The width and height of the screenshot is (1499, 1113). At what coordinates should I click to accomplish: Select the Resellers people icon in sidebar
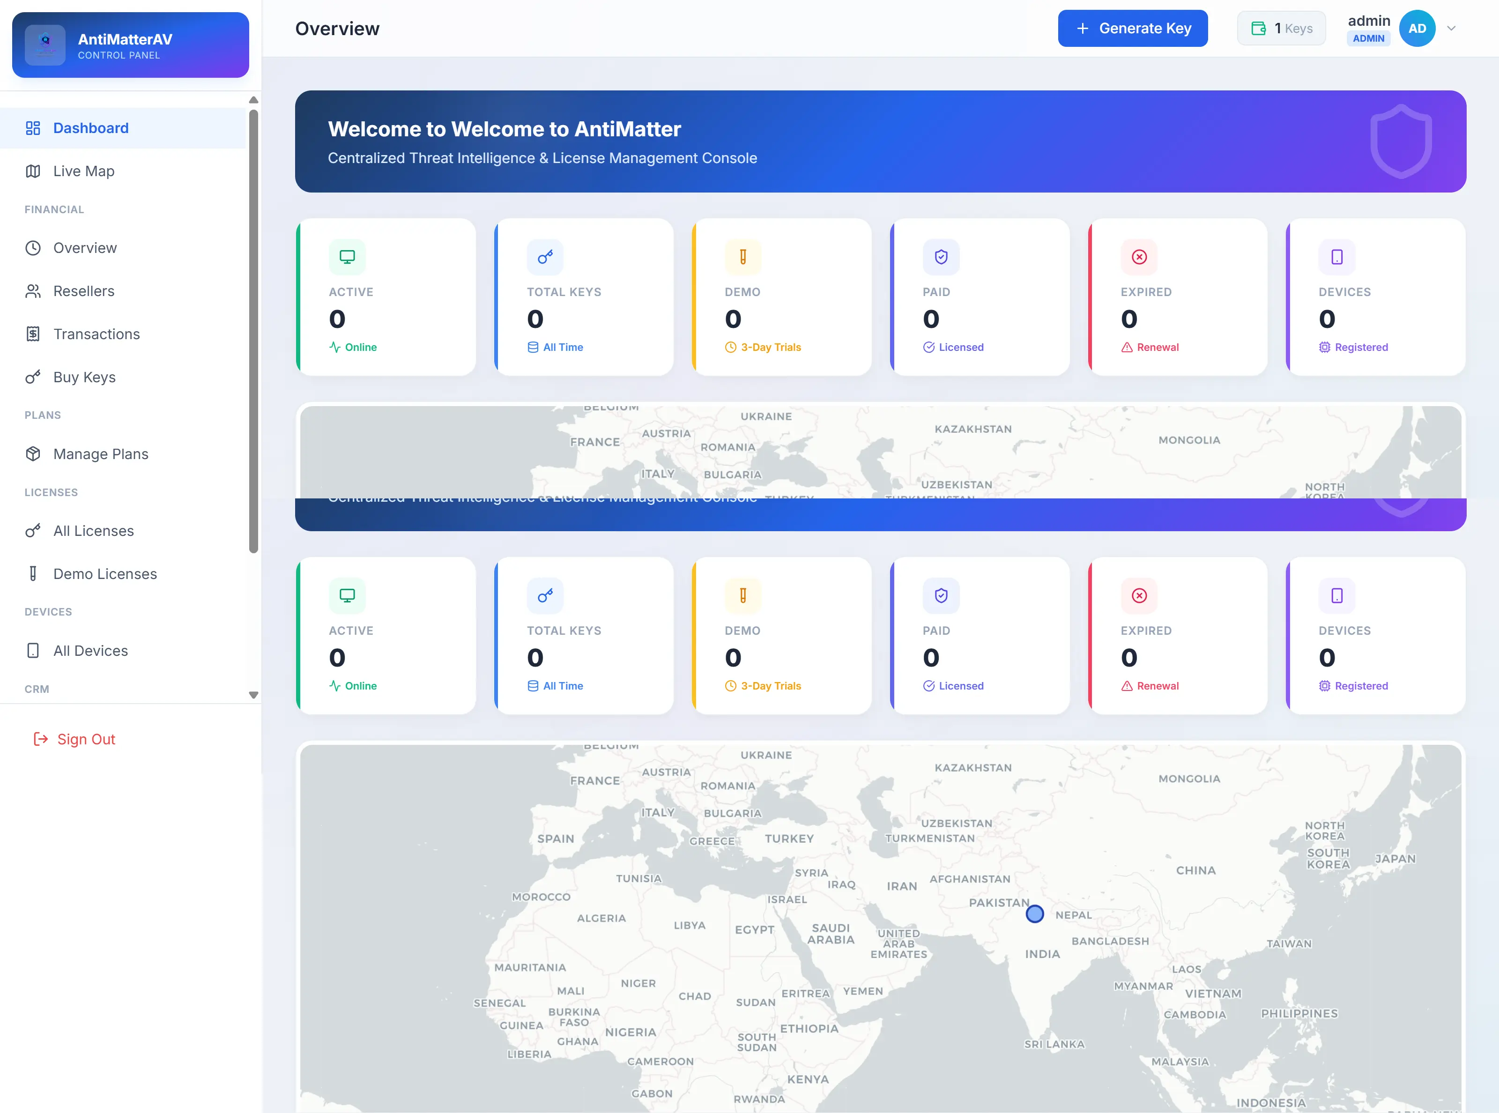(34, 290)
